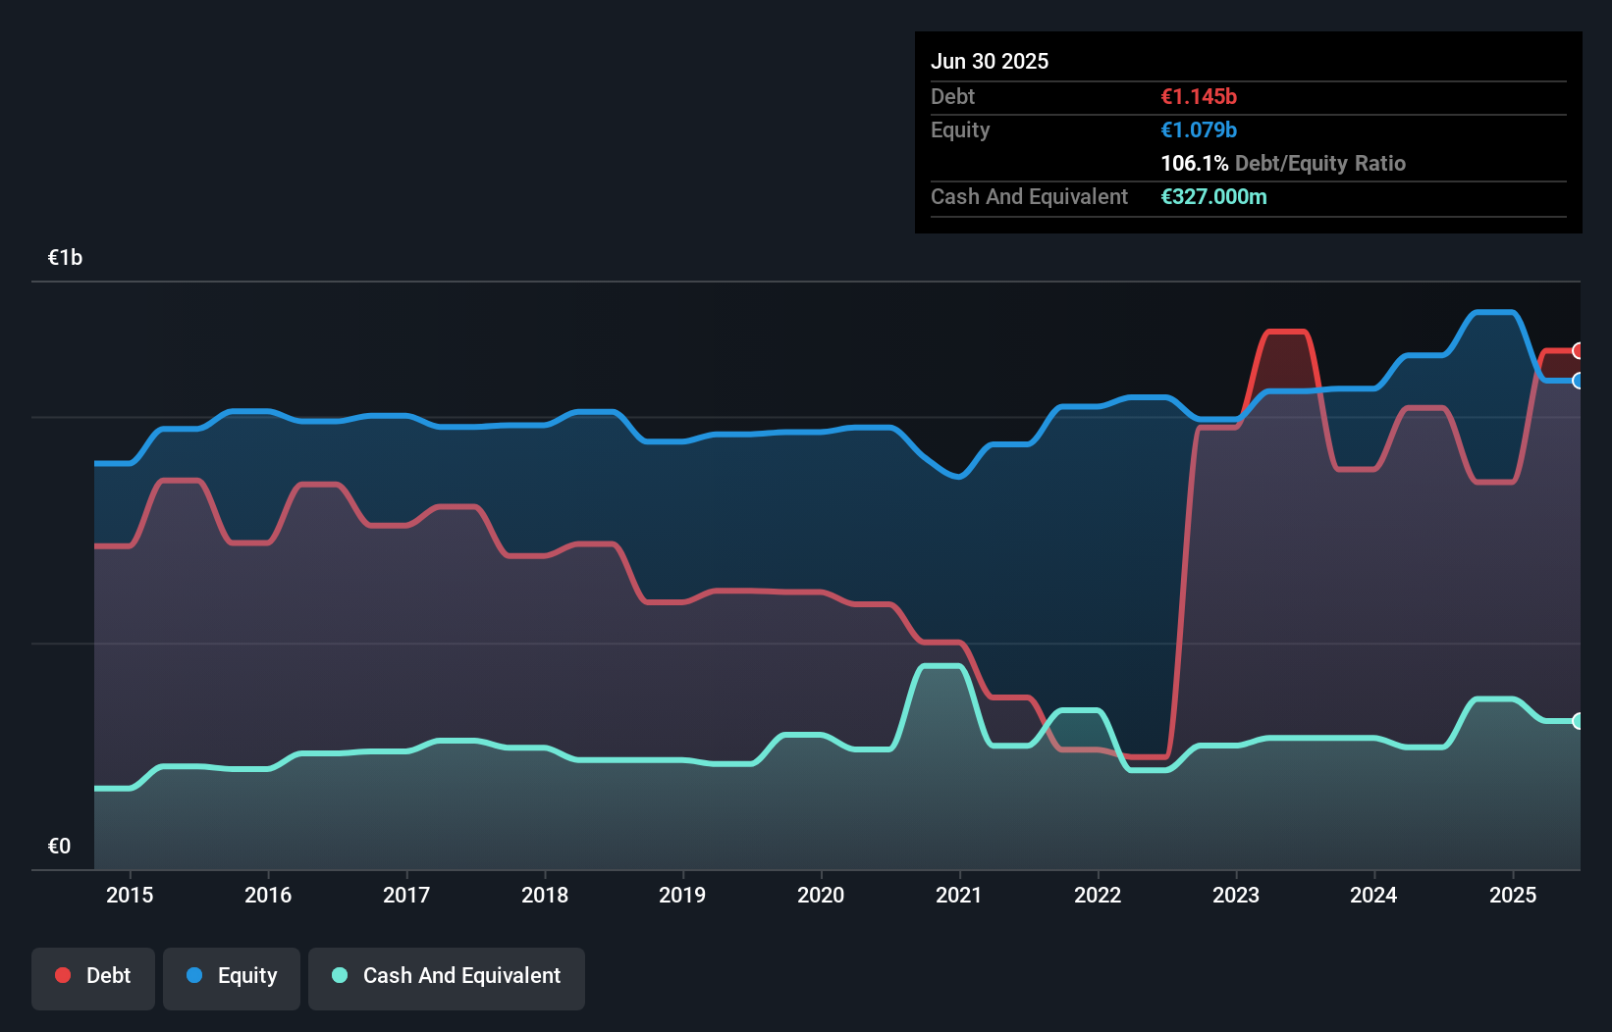Click the €0 axis label
The height and width of the screenshot is (1032, 1612).
[59, 845]
